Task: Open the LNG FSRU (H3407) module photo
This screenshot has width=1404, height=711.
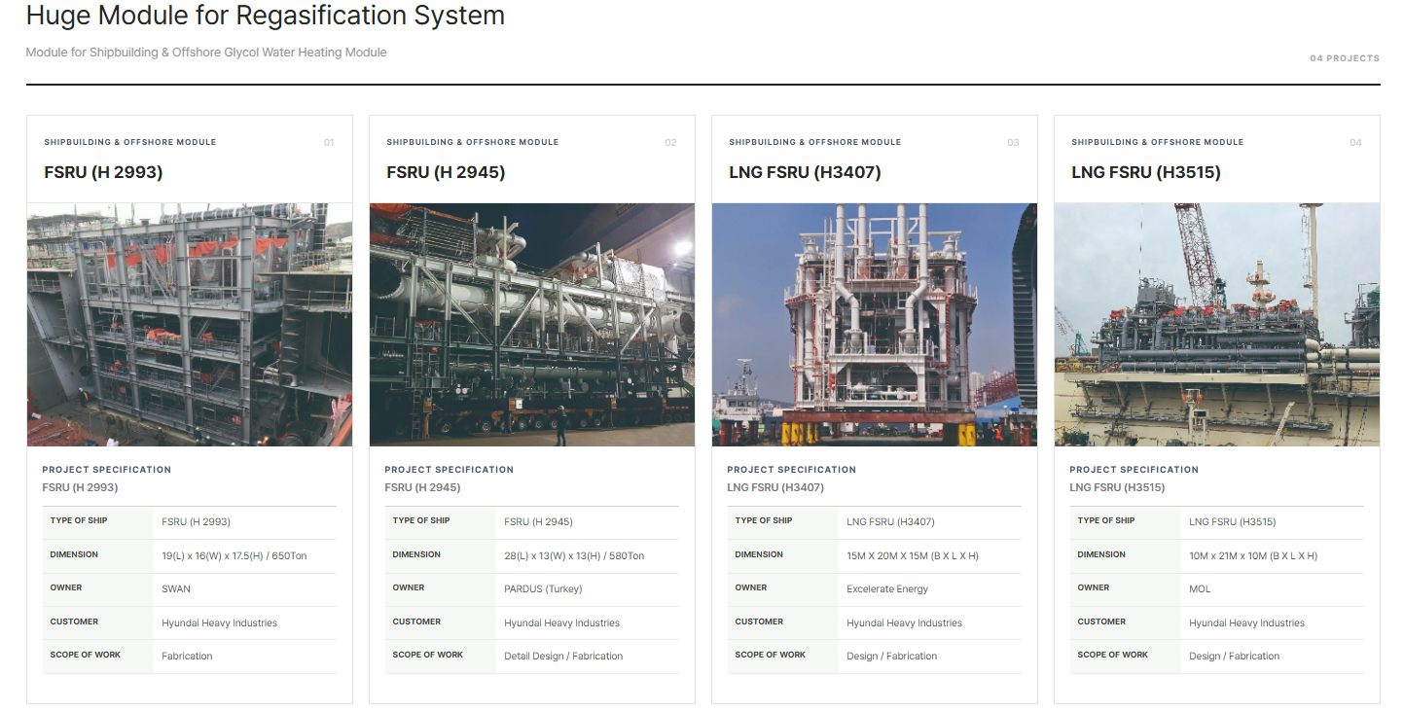Action: click(x=875, y=325)
